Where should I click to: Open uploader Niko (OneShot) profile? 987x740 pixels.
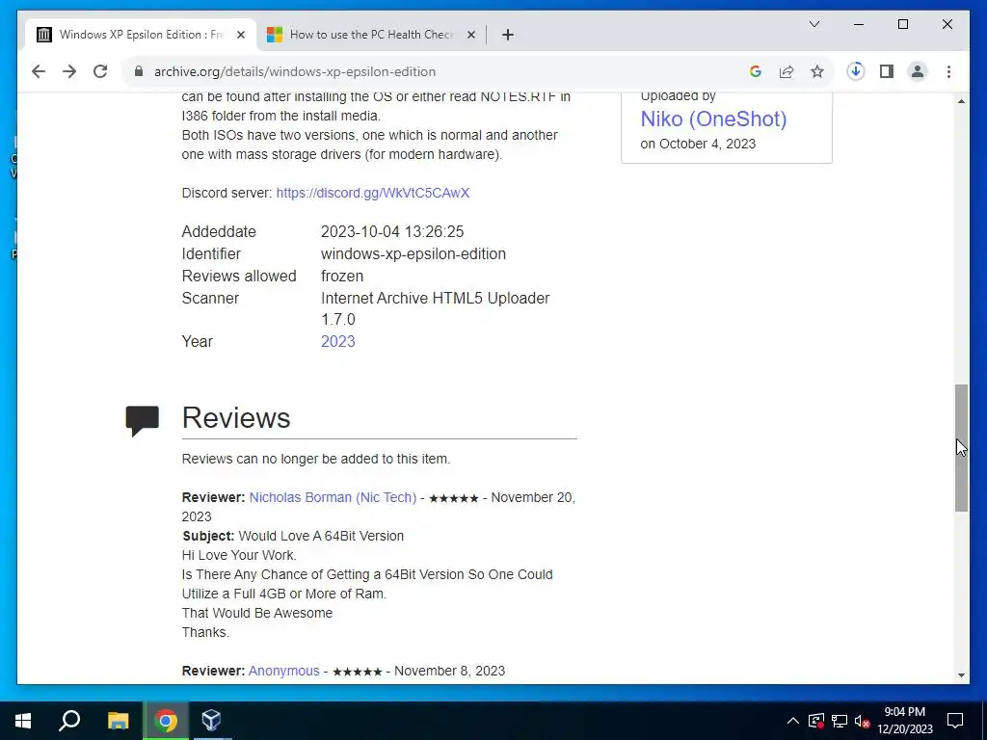click(x=713, y=119)
